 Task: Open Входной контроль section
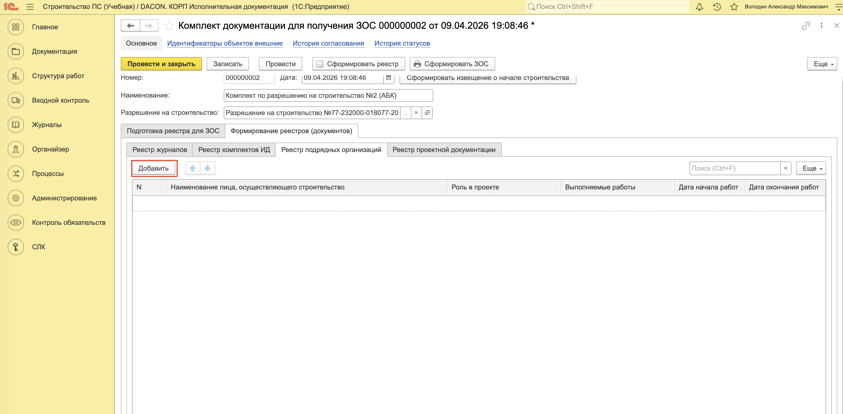[x=61, y=100]
